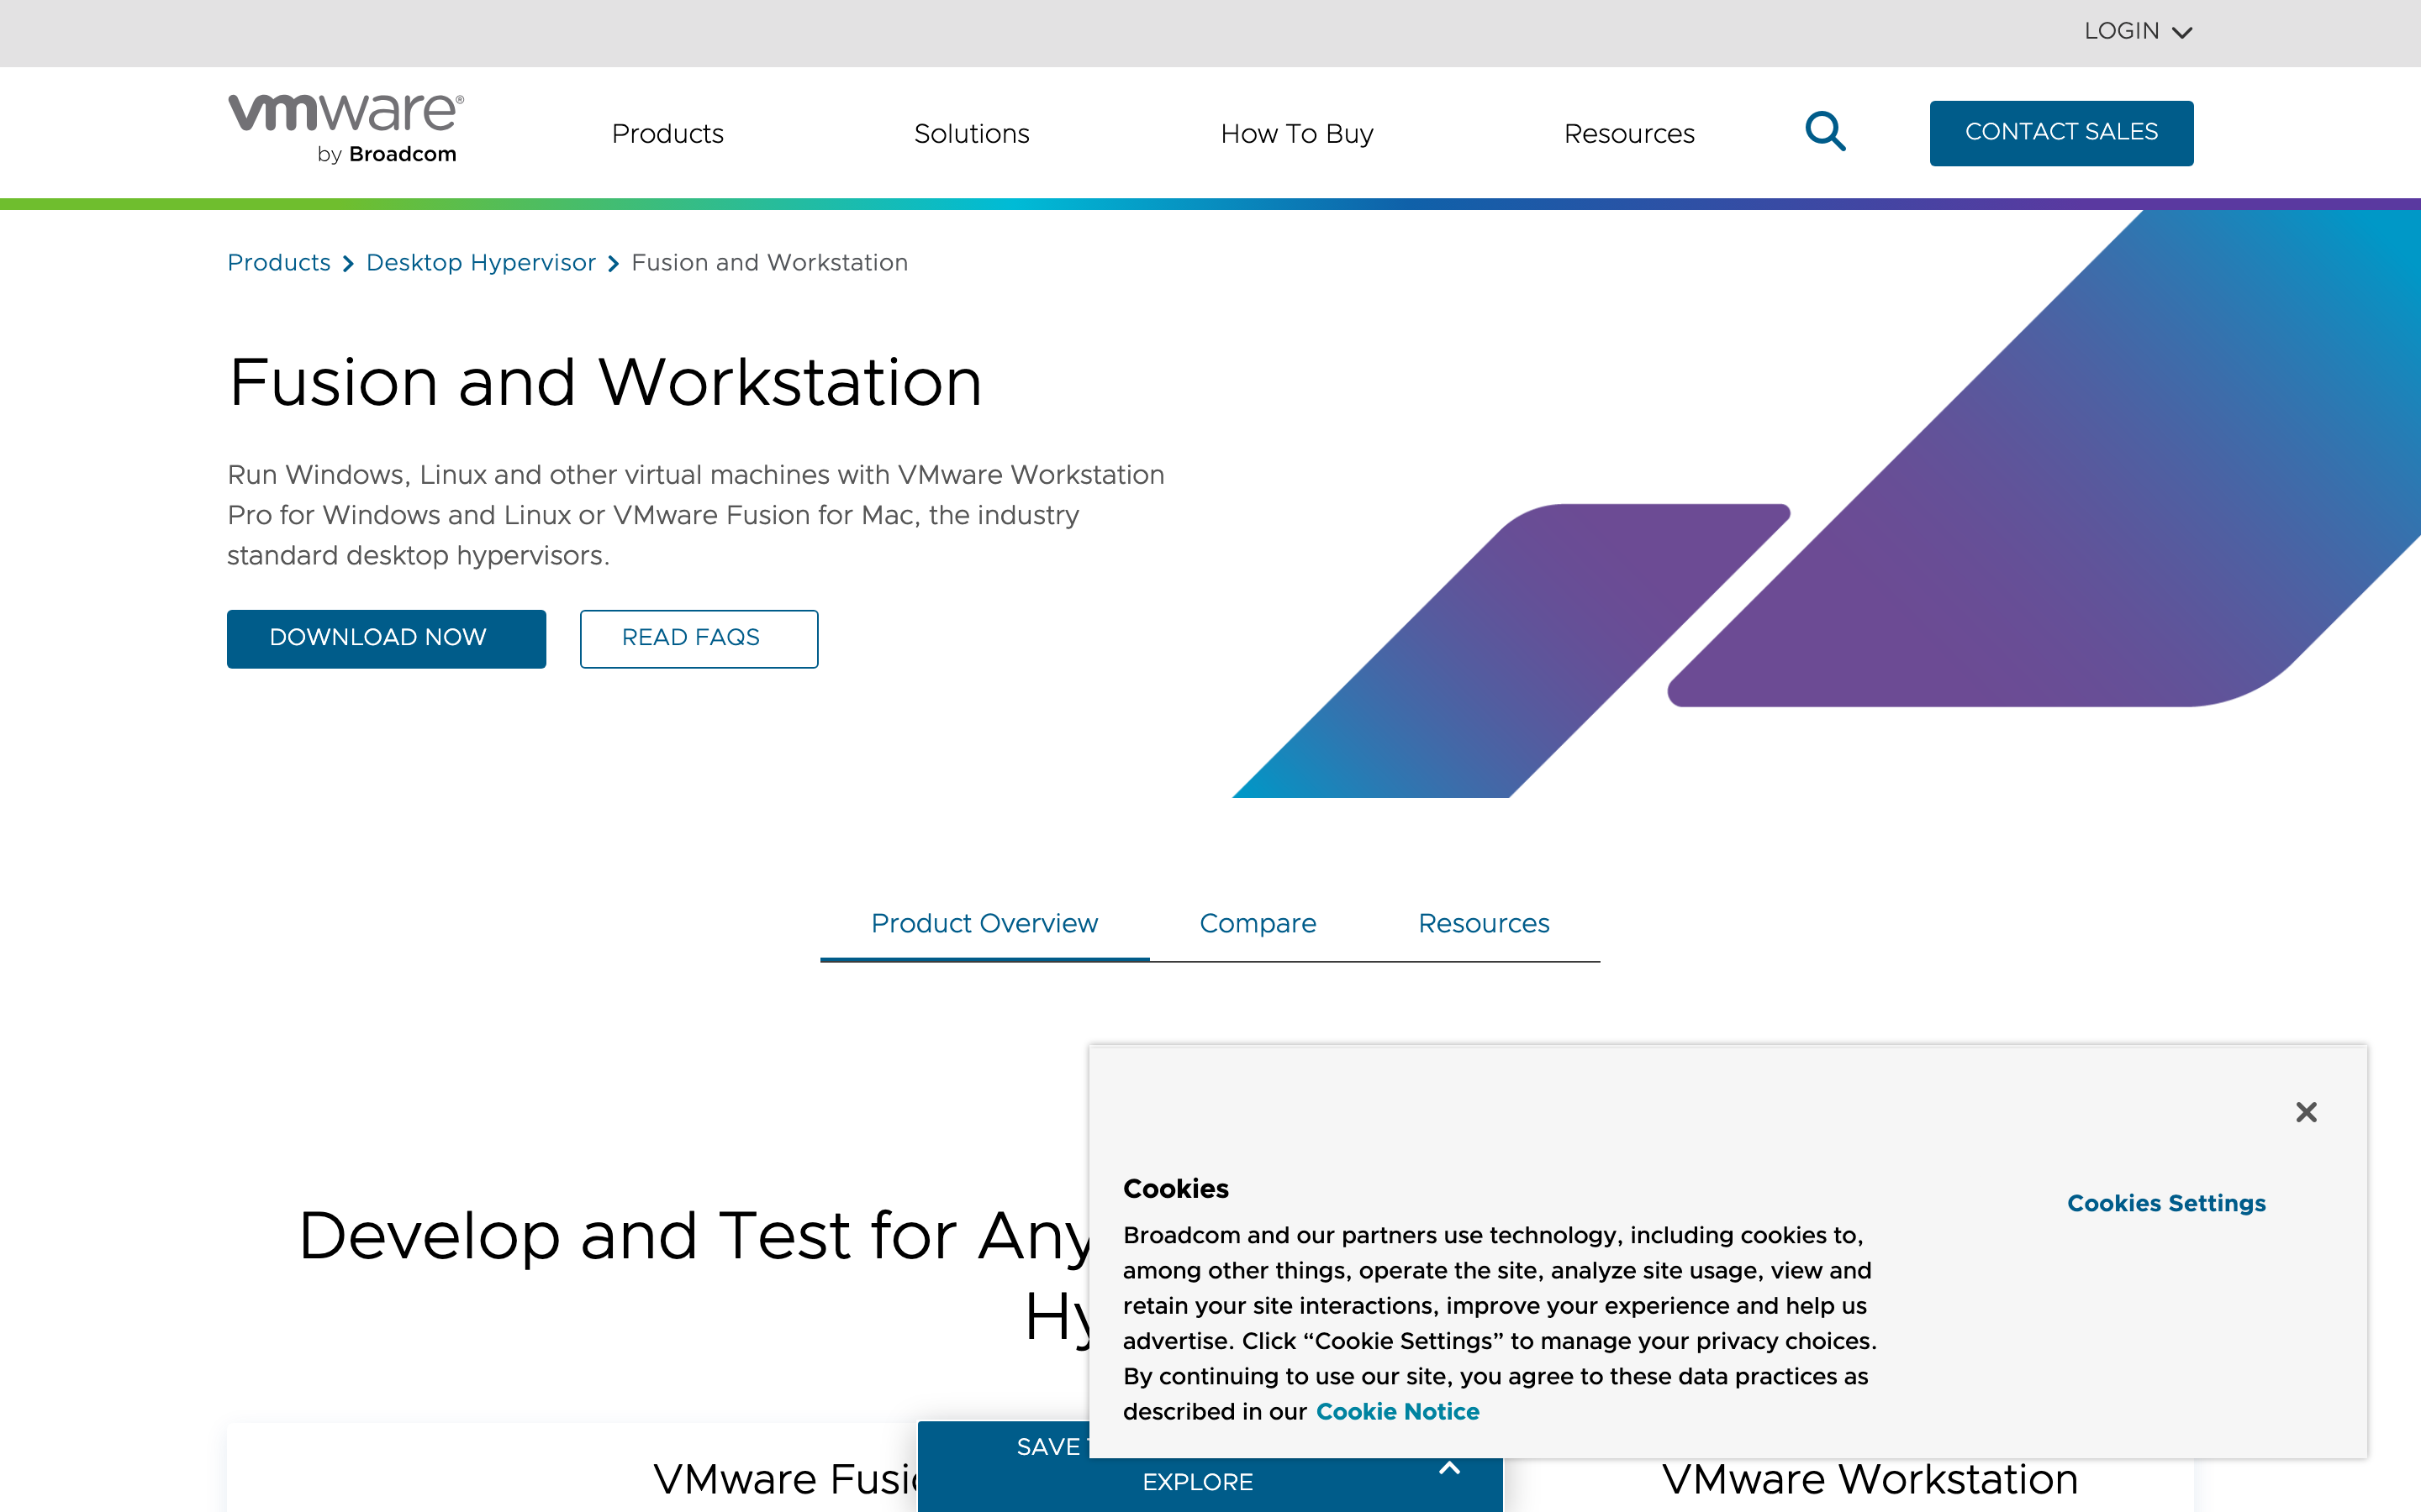Click the EXPLORE bar label
Screen dimensions: 2421x1512
[x=1198, y=1482]
